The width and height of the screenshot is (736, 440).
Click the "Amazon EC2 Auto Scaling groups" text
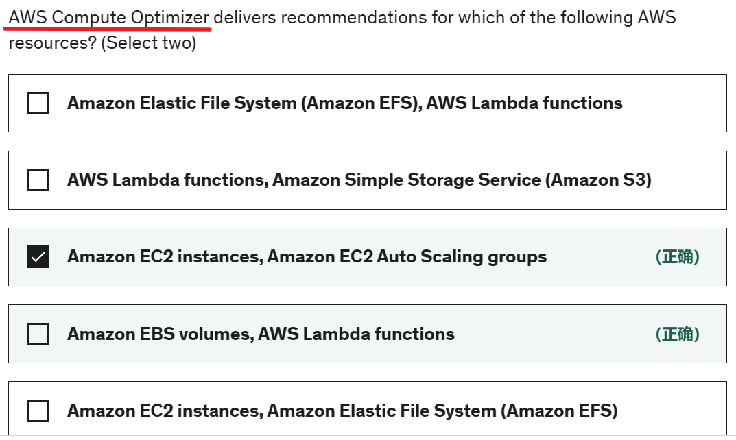[407, 257]
